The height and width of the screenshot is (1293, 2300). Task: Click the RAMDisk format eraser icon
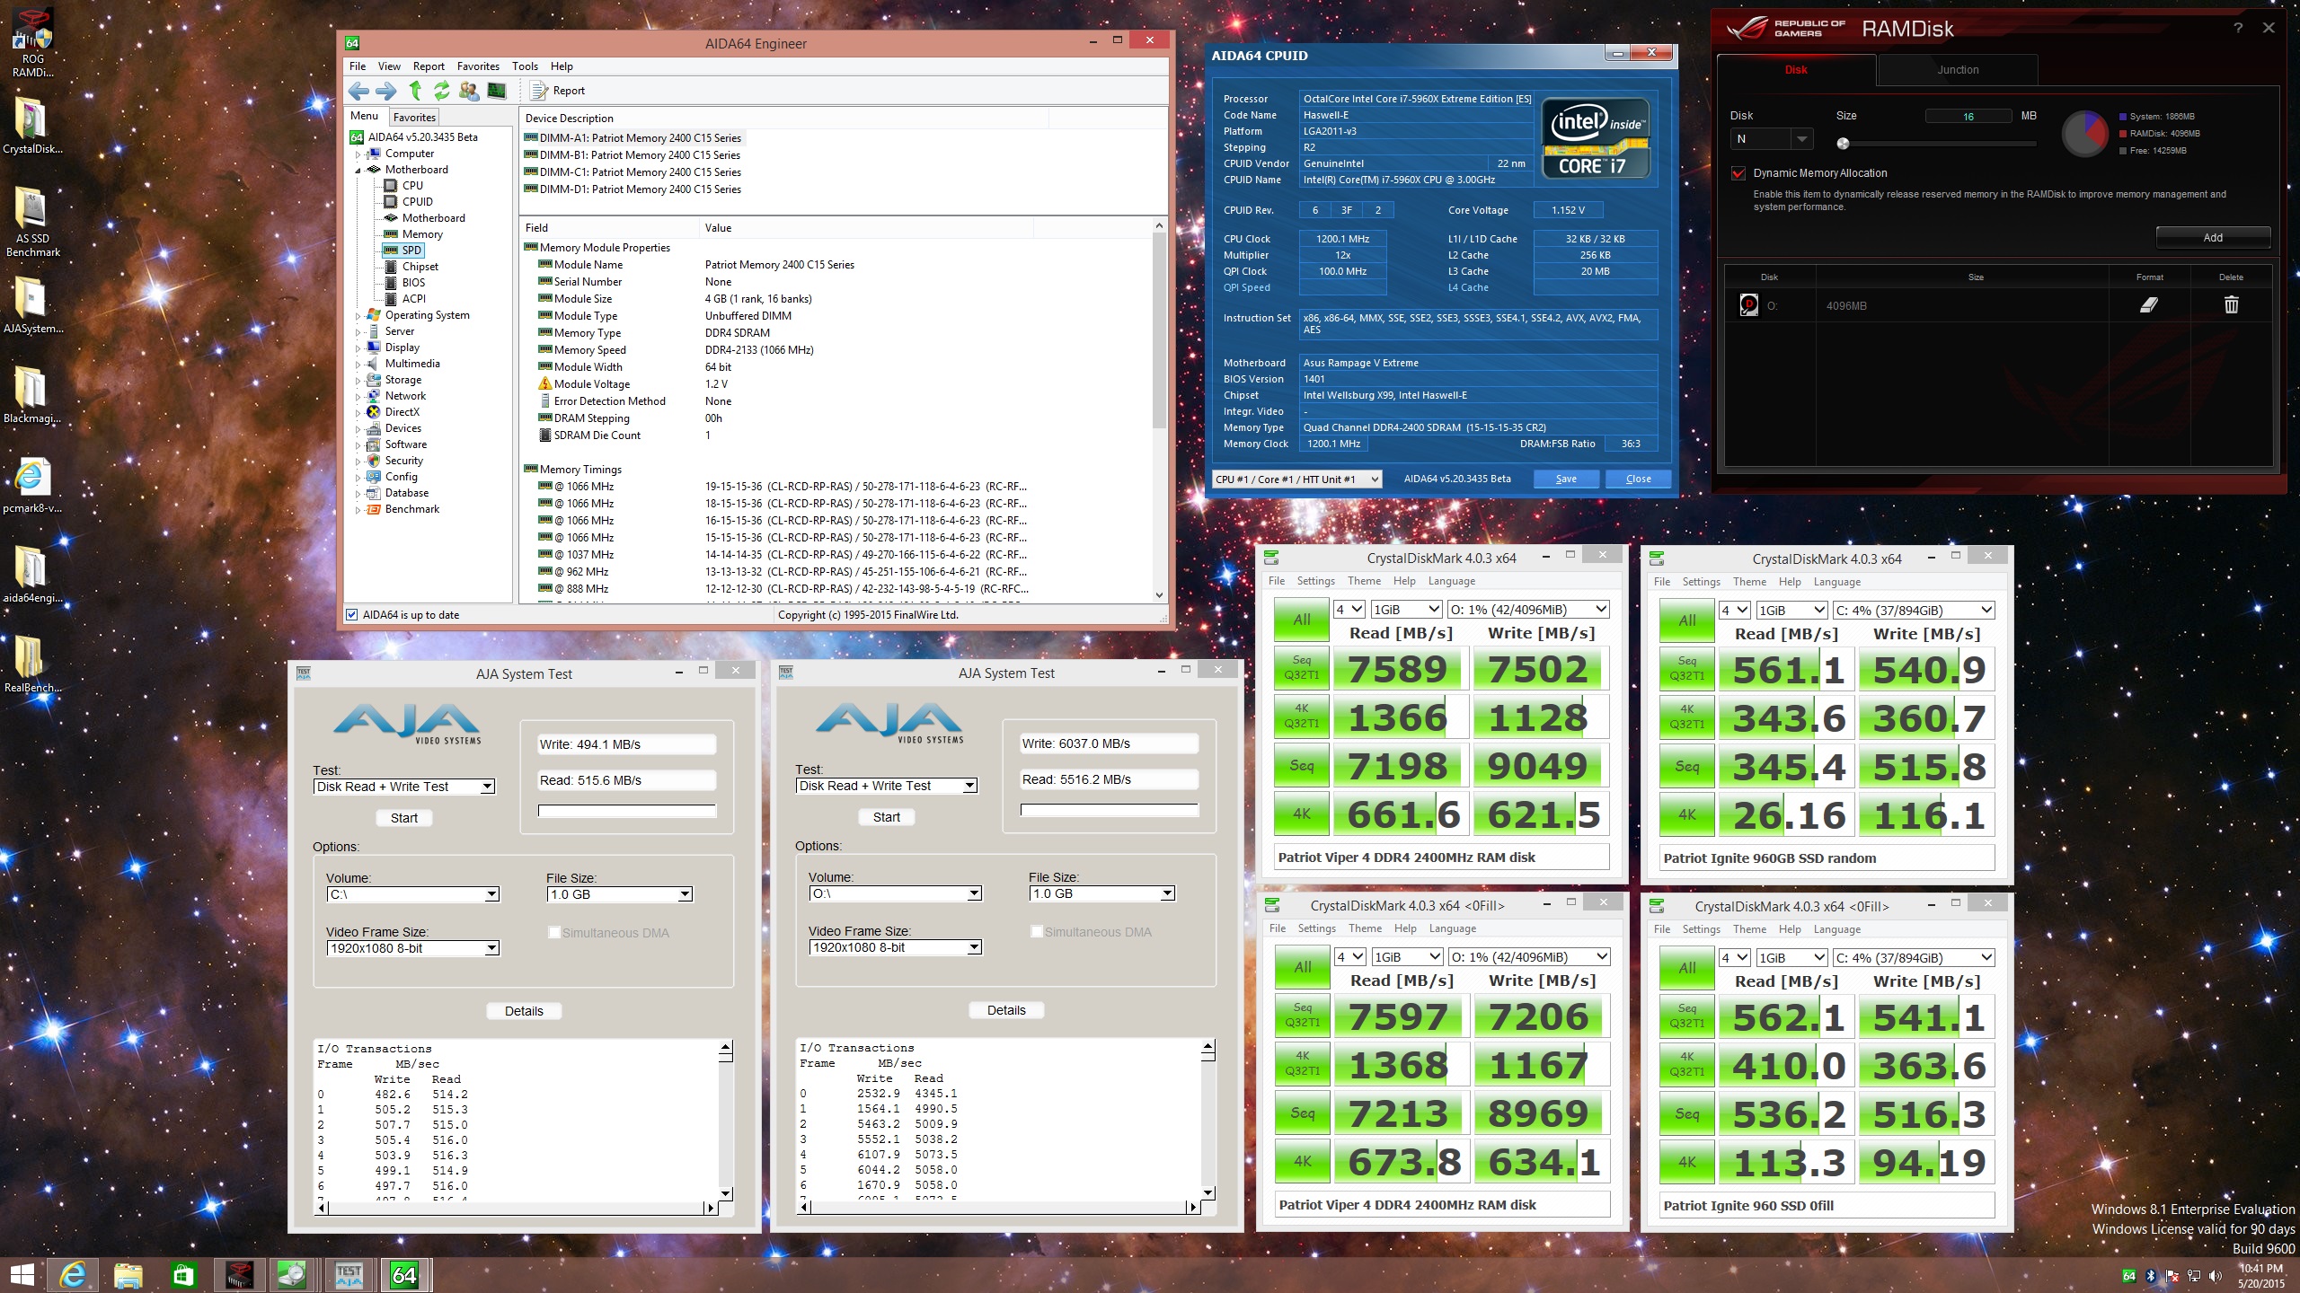[x=2149, y=305]
